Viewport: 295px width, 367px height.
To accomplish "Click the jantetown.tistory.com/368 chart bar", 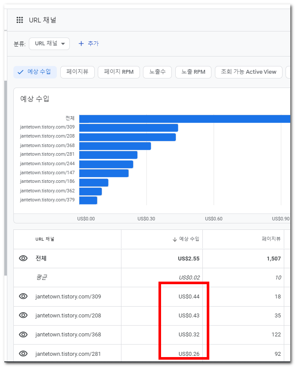I will (115, 146).
